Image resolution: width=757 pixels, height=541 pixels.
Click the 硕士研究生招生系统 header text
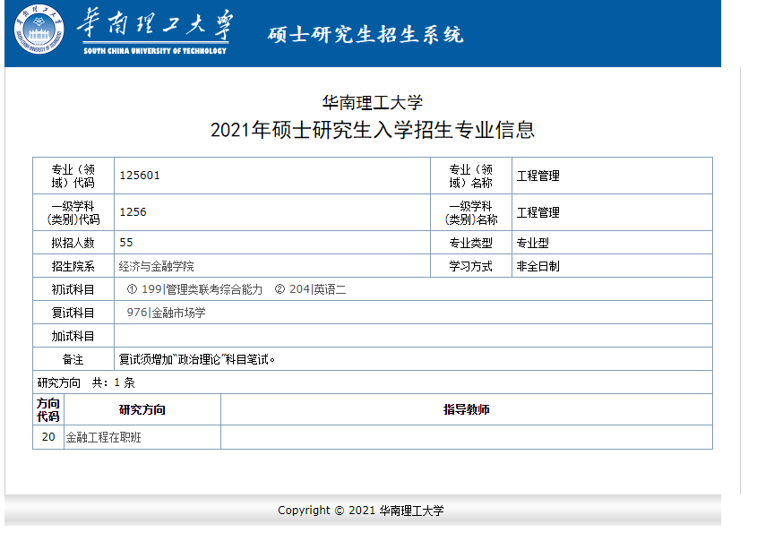point(366,35)
